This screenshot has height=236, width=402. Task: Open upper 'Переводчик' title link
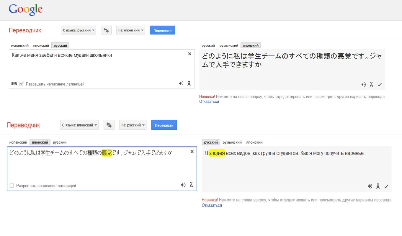(25, 30)
